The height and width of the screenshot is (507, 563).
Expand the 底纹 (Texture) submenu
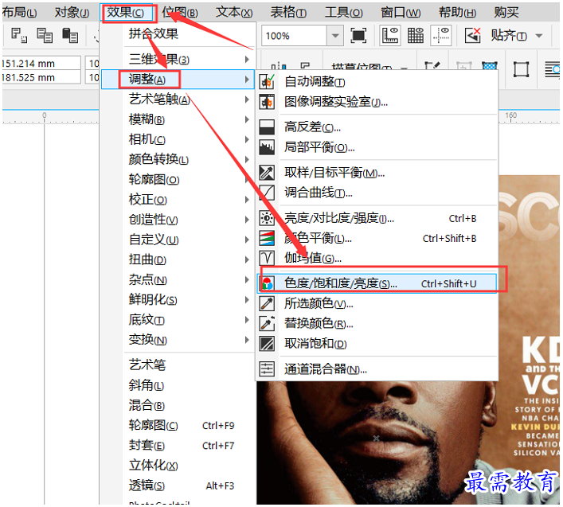[x=178, y=320]
